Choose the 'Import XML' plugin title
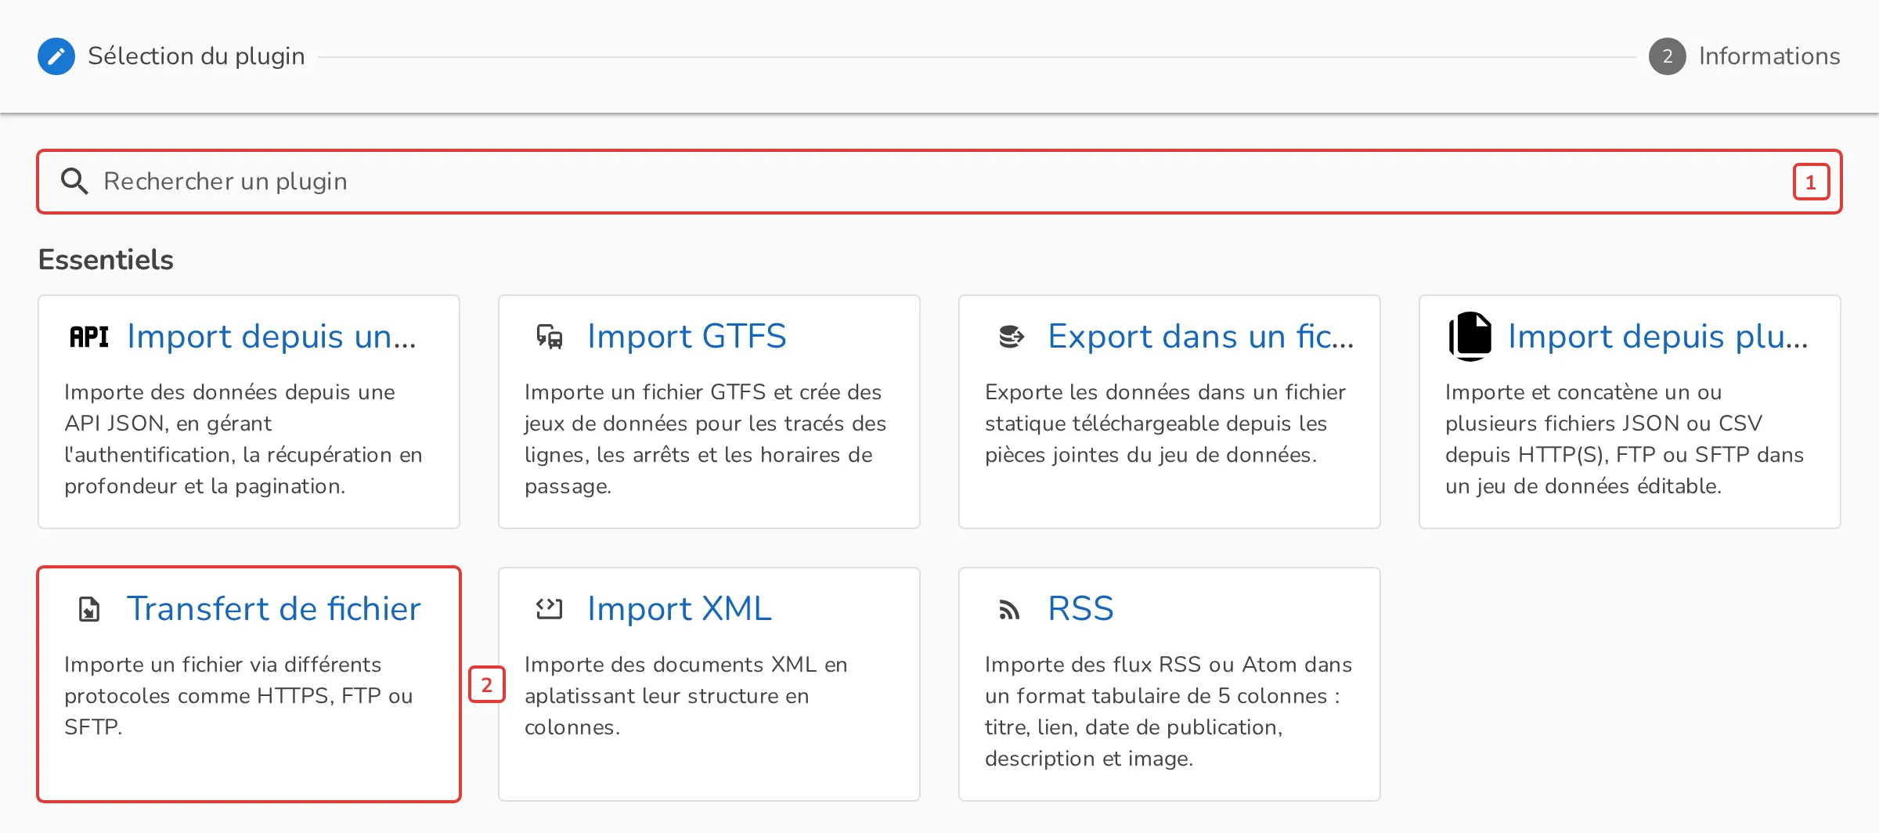 [680, 609]
